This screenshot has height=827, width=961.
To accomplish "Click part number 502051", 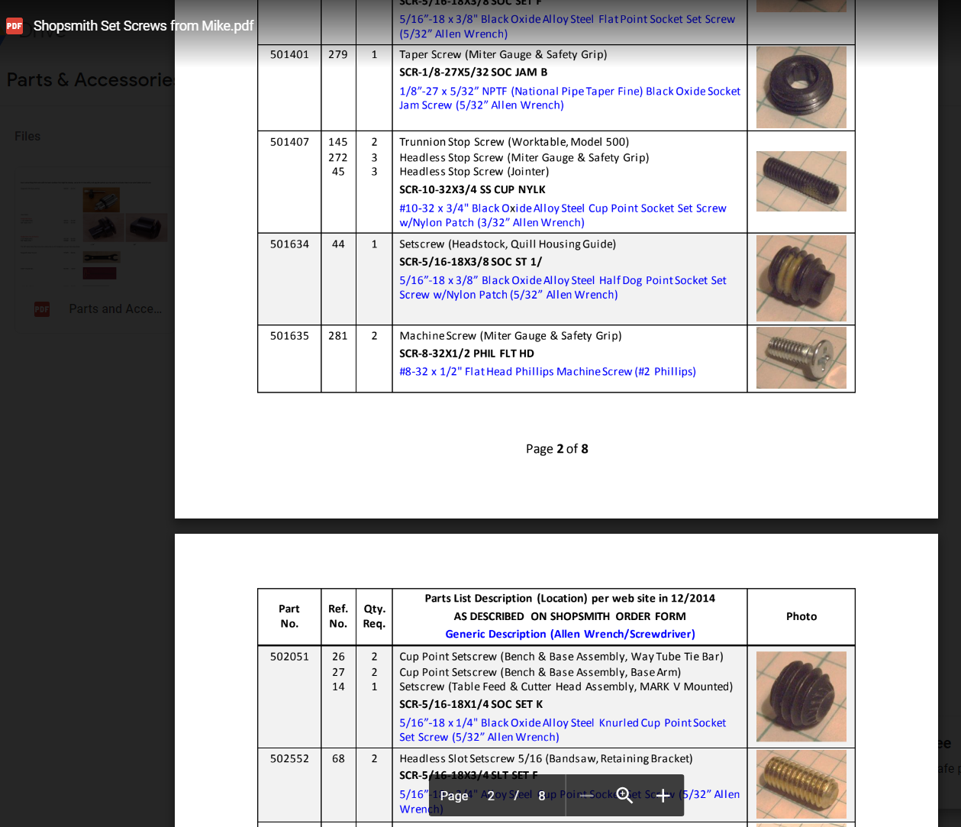I will tap(289, 657).
